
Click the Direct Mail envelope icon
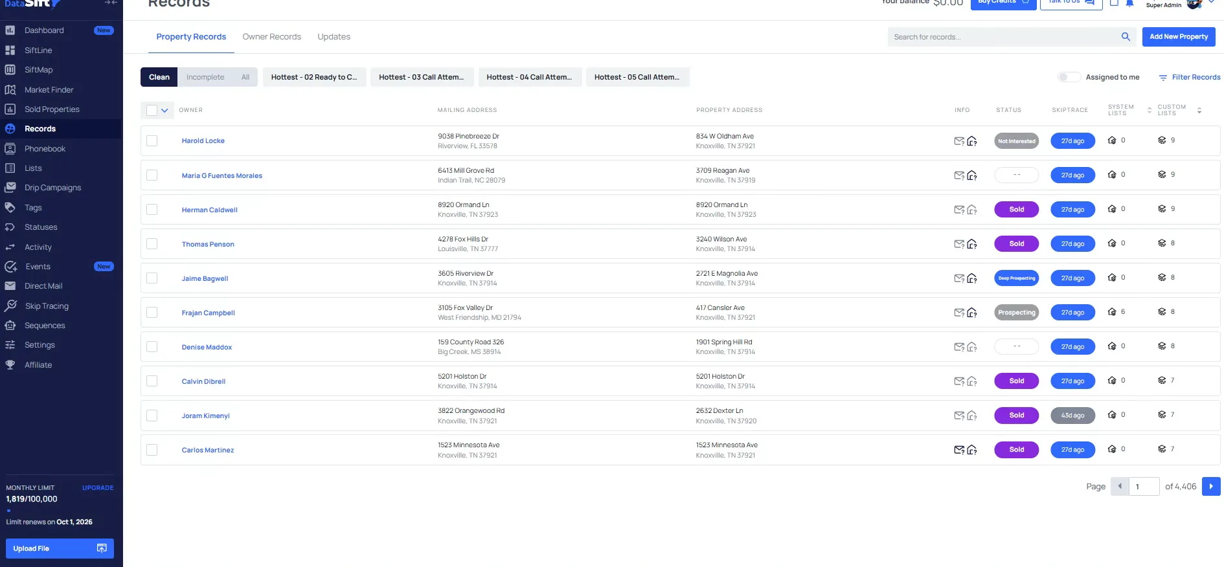click(10, 286)
